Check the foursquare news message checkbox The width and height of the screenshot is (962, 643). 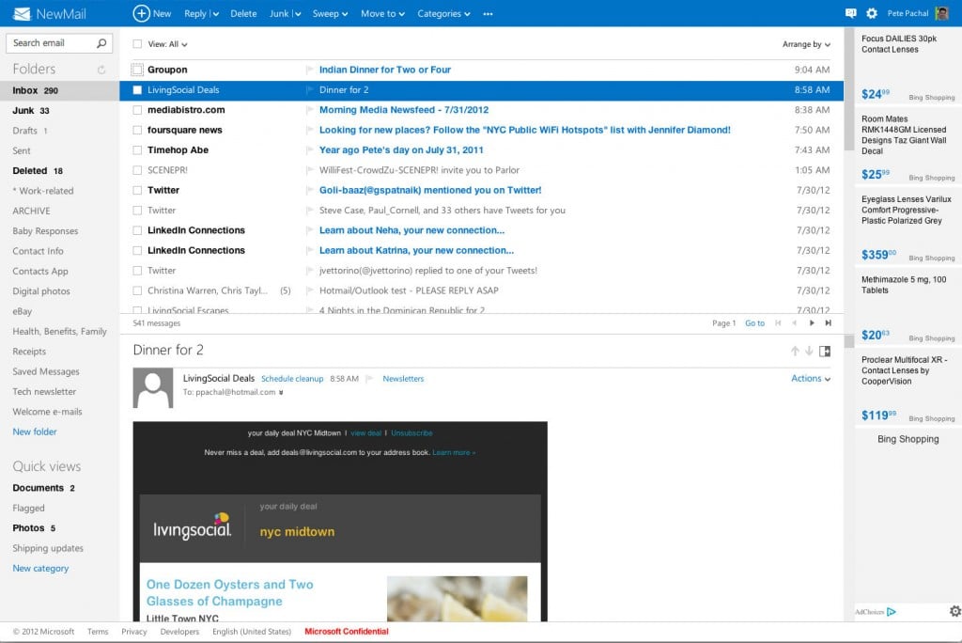click(x=137, y=130)
